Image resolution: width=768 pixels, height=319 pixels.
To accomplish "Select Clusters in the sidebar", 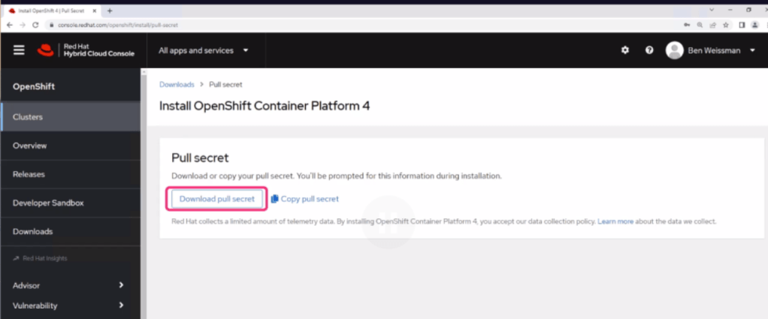I will click(70, 117).
